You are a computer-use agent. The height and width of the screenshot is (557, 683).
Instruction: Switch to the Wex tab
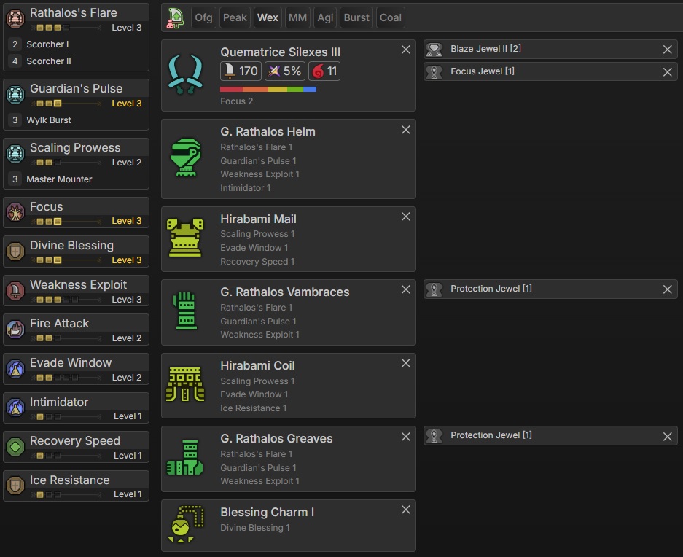(268, 17)
